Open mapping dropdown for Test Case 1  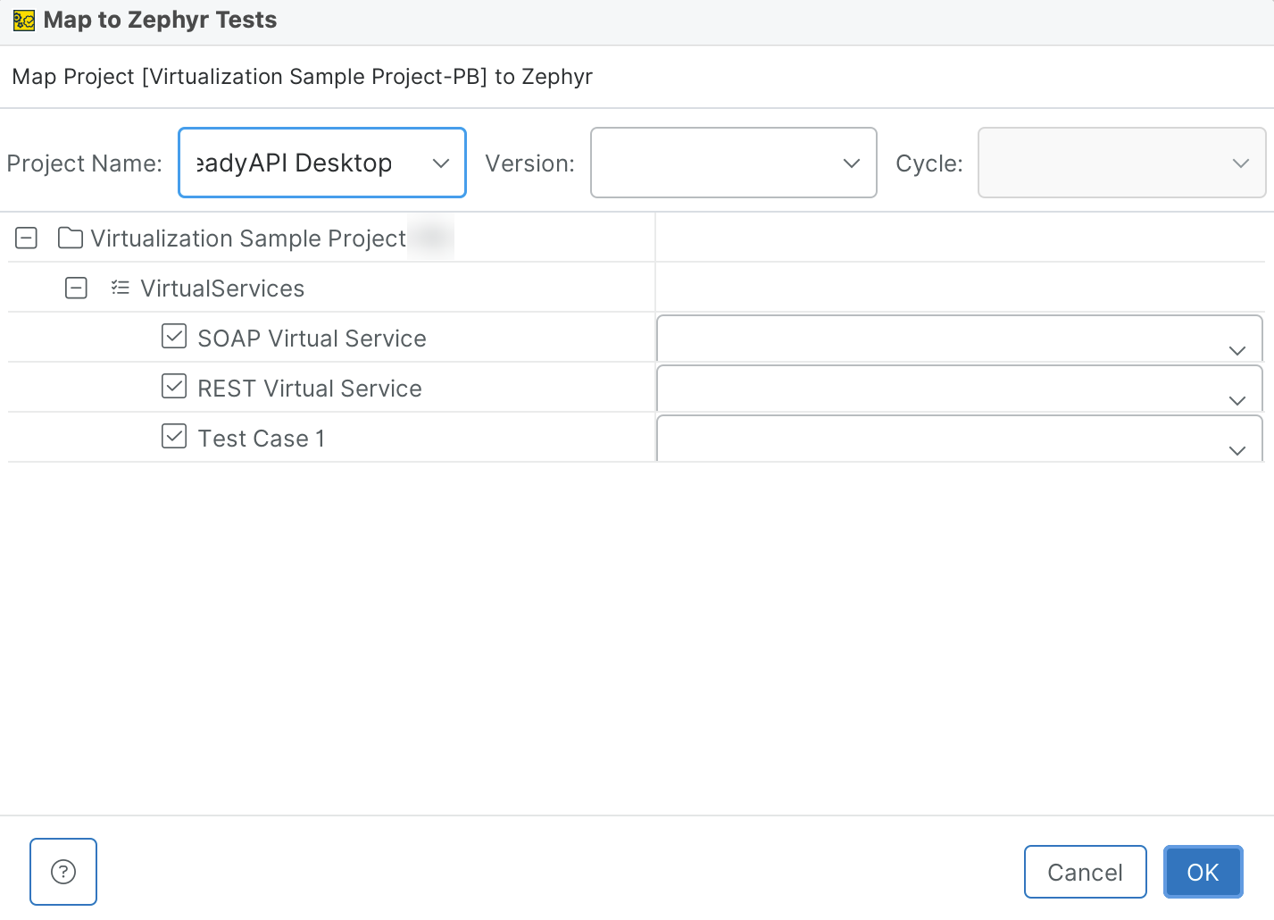point(960,439)
